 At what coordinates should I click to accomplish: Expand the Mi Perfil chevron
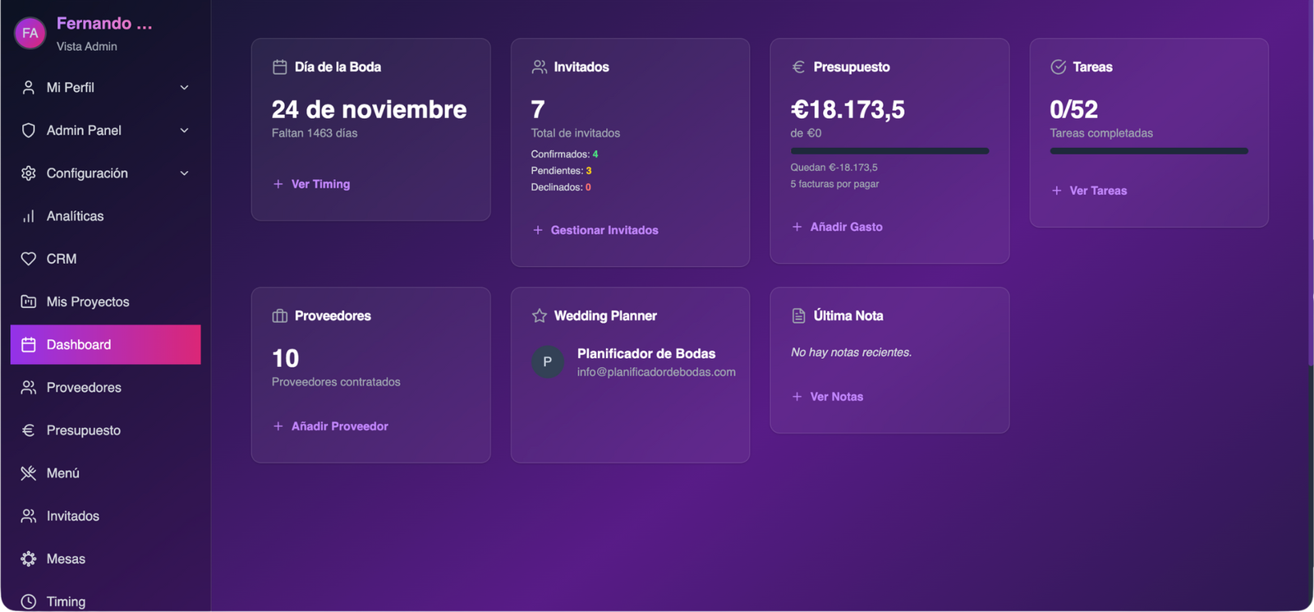(184, 88)
